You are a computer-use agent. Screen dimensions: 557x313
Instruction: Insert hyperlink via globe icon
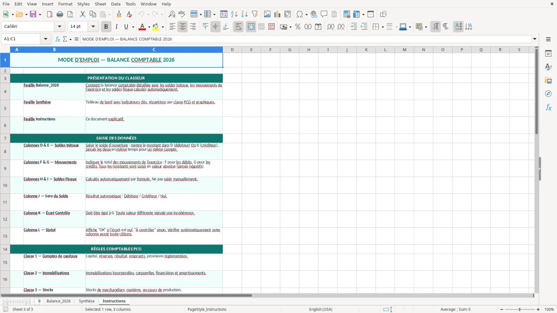[x=314, y=14]
